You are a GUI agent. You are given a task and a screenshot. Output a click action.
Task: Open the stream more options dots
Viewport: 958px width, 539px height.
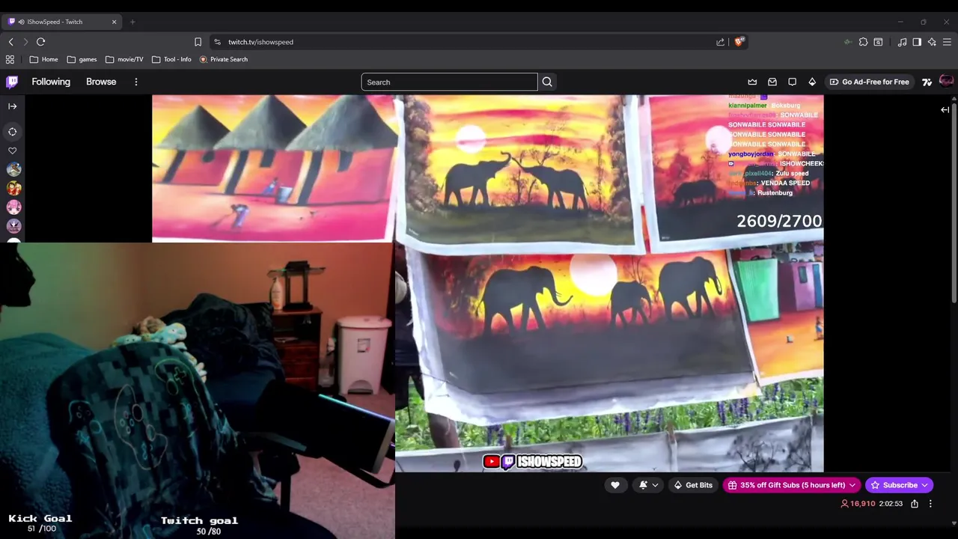pyautogui.click(x=930, y=504)
